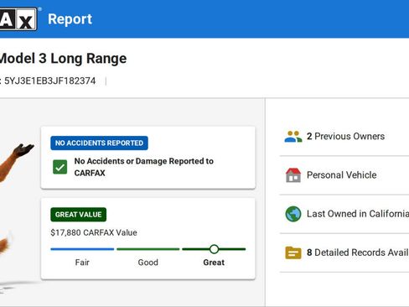This screenshot has height=307, width=409.
Task: Click the folder icon for Detailed Records
Action: tap(293, 252)
